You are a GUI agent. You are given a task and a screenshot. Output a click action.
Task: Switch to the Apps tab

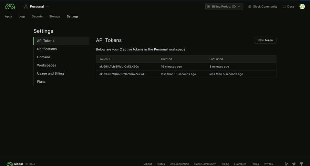click(x=9, y=16)
